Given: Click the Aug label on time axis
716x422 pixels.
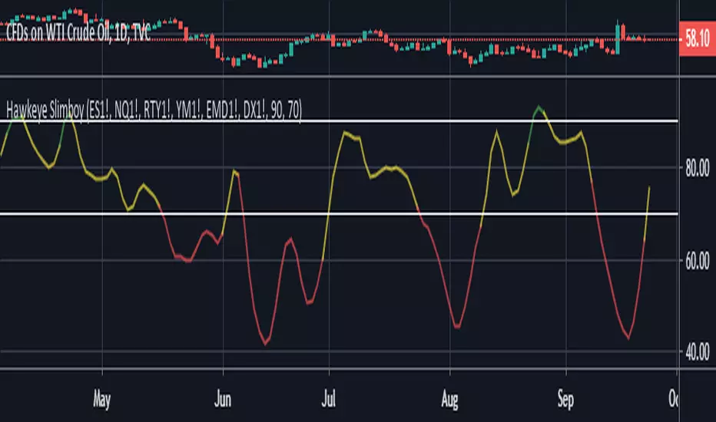Looking at the screenshot, I should 449,400.
